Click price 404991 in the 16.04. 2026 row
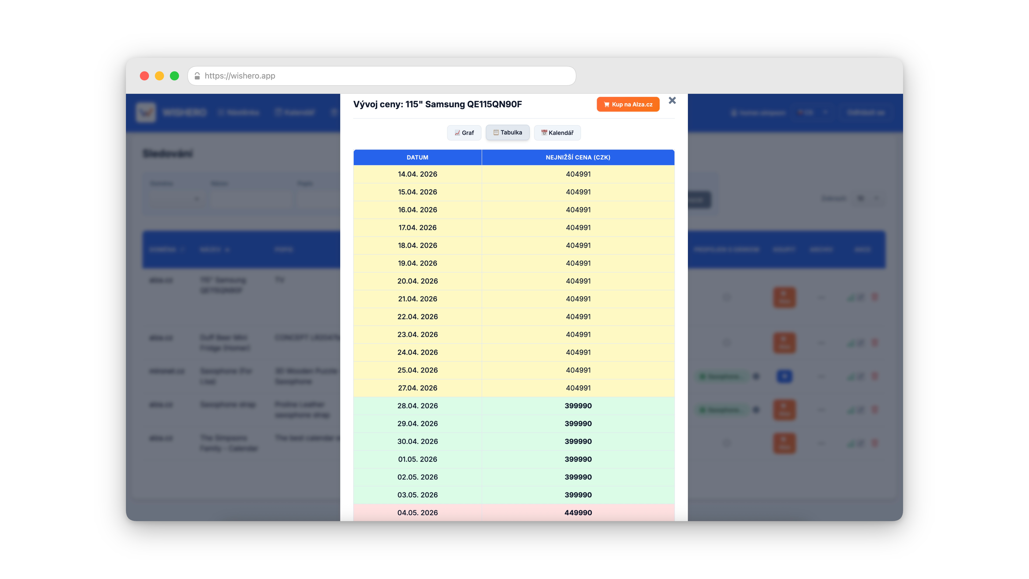 578,210
